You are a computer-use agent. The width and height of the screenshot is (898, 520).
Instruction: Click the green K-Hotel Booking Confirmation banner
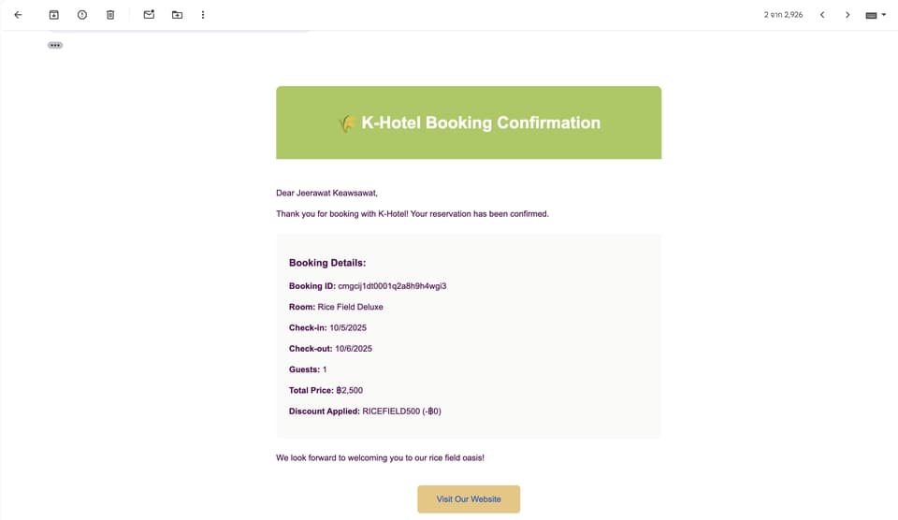(x=469, y=123)
